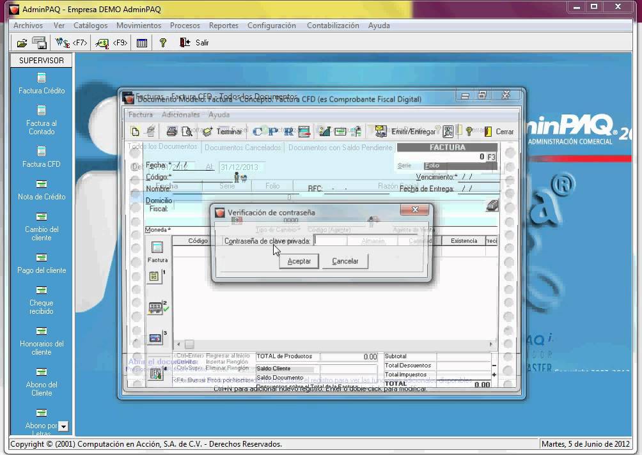Open the Movimientos menu
Viewport: 642px width, 455px height.
pos(139,26)
